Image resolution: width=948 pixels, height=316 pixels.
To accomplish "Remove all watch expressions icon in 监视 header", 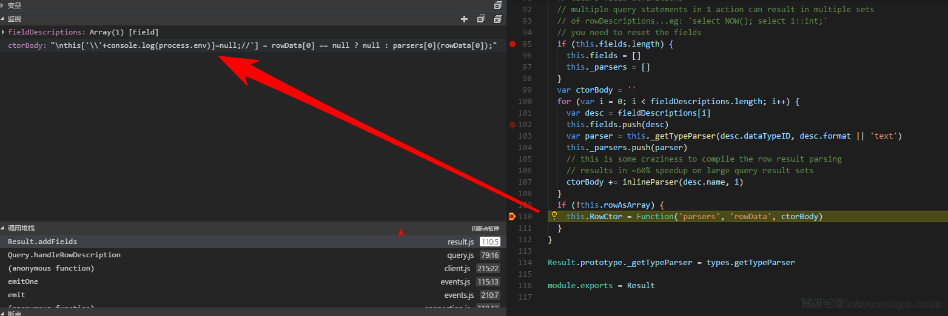I will click(497, 19).
